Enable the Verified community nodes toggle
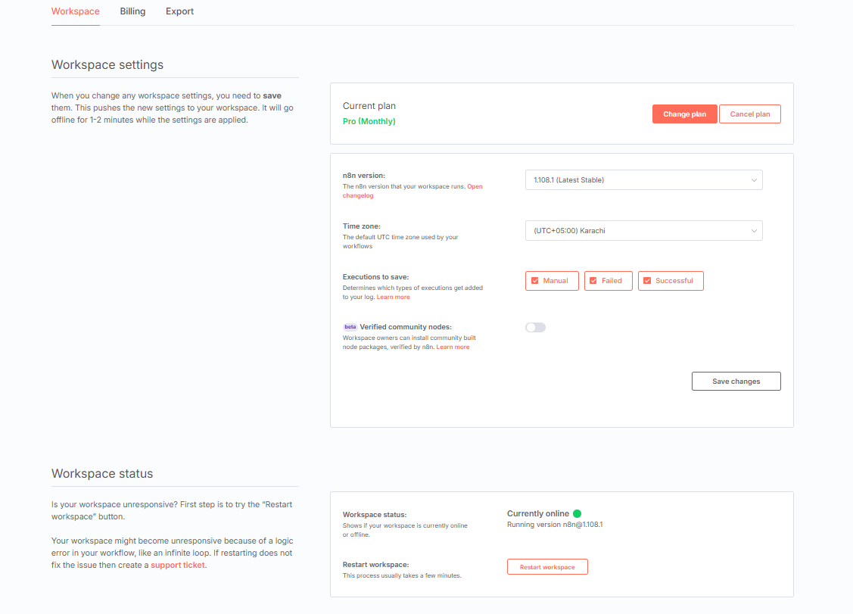 535,328
